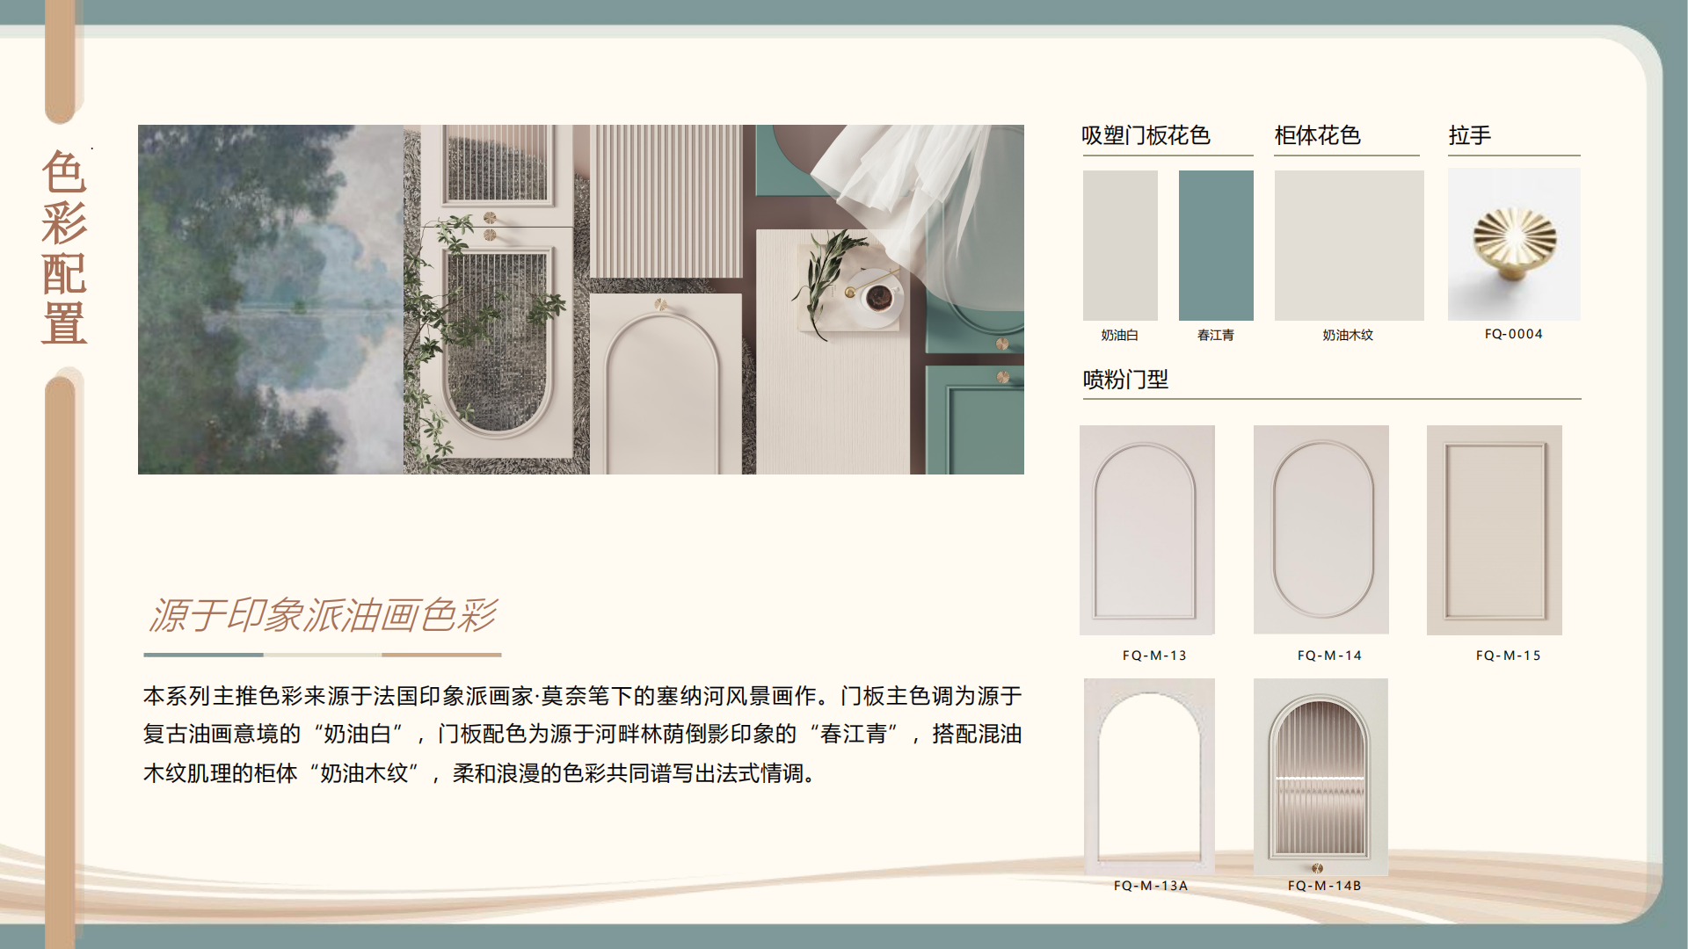
Task: Select the FQ-M-14 oval door thumbnail
Action: 1321,530
